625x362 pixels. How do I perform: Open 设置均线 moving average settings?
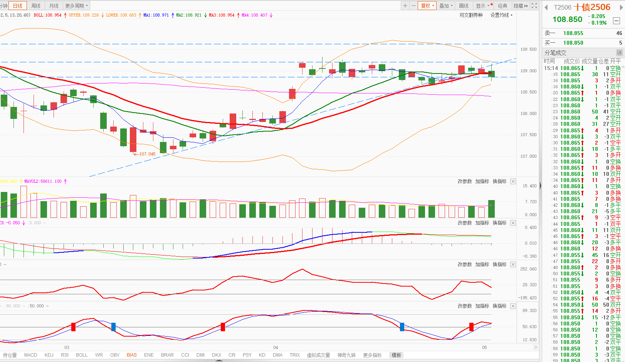(501, 15)
